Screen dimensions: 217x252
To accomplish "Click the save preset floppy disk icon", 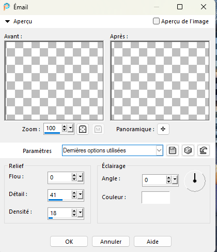I will (173, 150).
